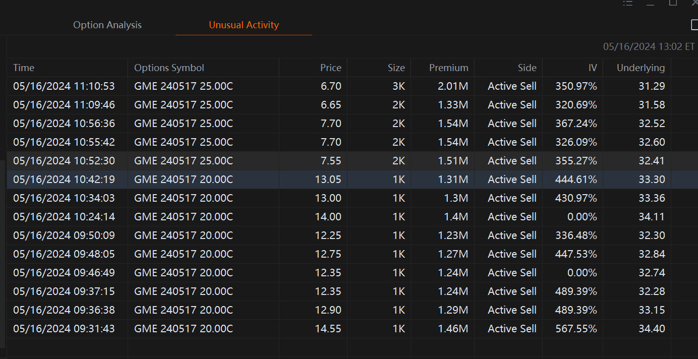Click the underlying price 32.30
698x359 pixels.
coord(652,235)
